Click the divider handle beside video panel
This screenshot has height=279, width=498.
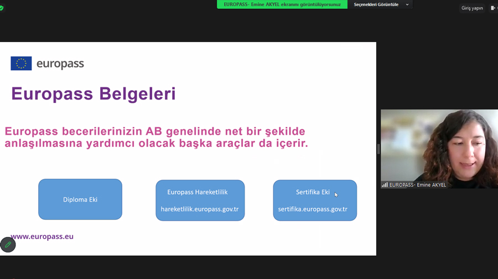pos(378,149)
